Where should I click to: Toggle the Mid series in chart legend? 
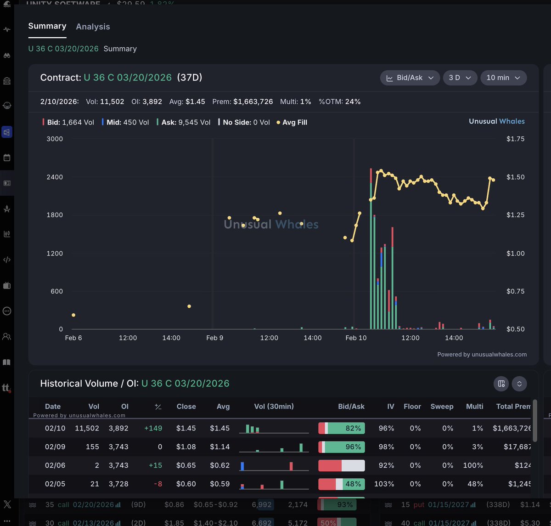pos(125,122)
